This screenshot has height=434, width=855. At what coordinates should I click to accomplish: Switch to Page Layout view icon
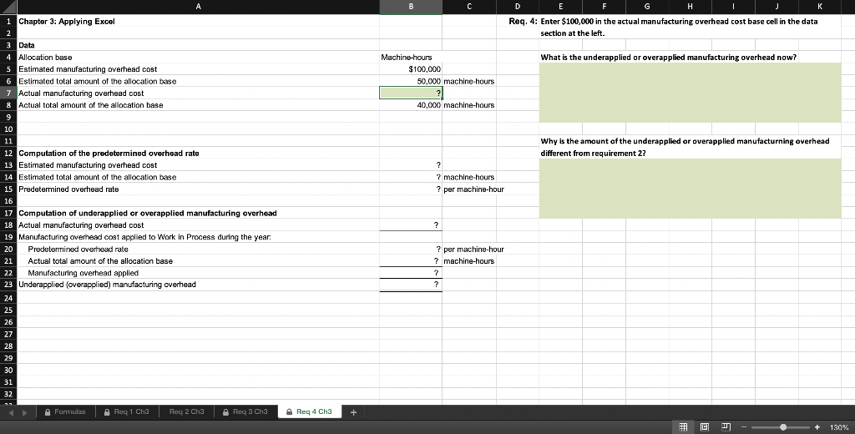[704, 427]
